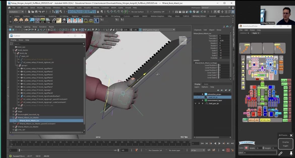
Task: Click the environment_layer green color swatch
Action: 206,100
